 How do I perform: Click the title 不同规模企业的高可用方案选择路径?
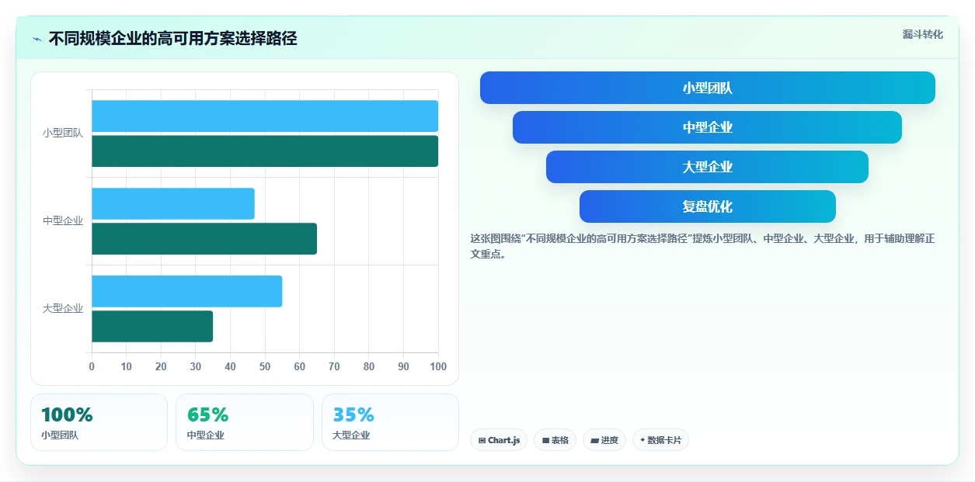pos(172,39)
